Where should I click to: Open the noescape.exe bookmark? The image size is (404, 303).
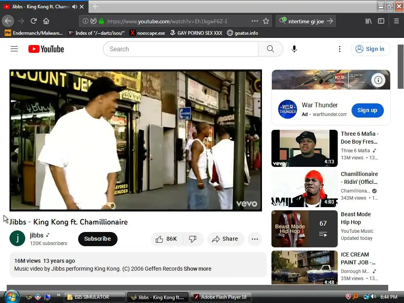click(148, 33)
